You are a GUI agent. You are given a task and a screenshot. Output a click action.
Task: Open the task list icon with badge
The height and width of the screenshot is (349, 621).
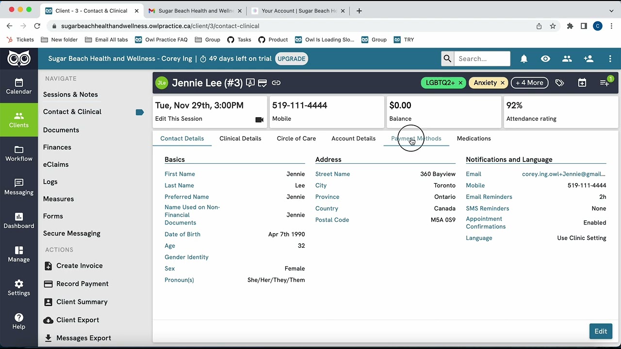605,83
